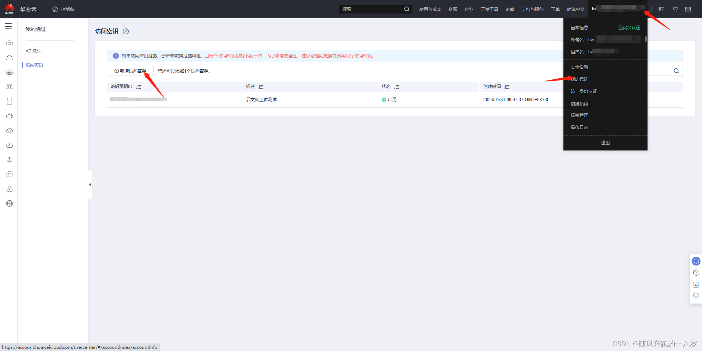Image resolution: width=702 pixels, height=351 pixels.
Task: Open the 备案 menu
Action: pos(510,9)
